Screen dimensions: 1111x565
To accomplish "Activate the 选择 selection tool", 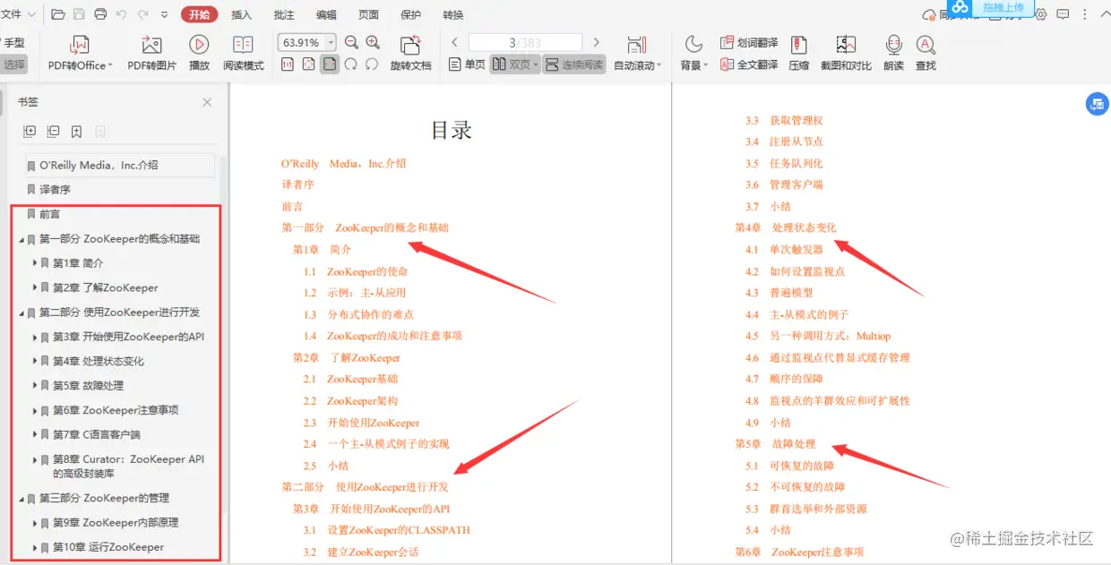I will coord(13,64).
